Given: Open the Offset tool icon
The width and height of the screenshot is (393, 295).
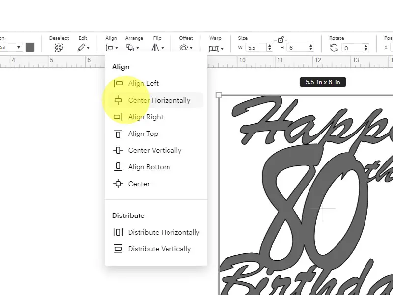Looking at the screenshot, I should [x=184, y=48].
